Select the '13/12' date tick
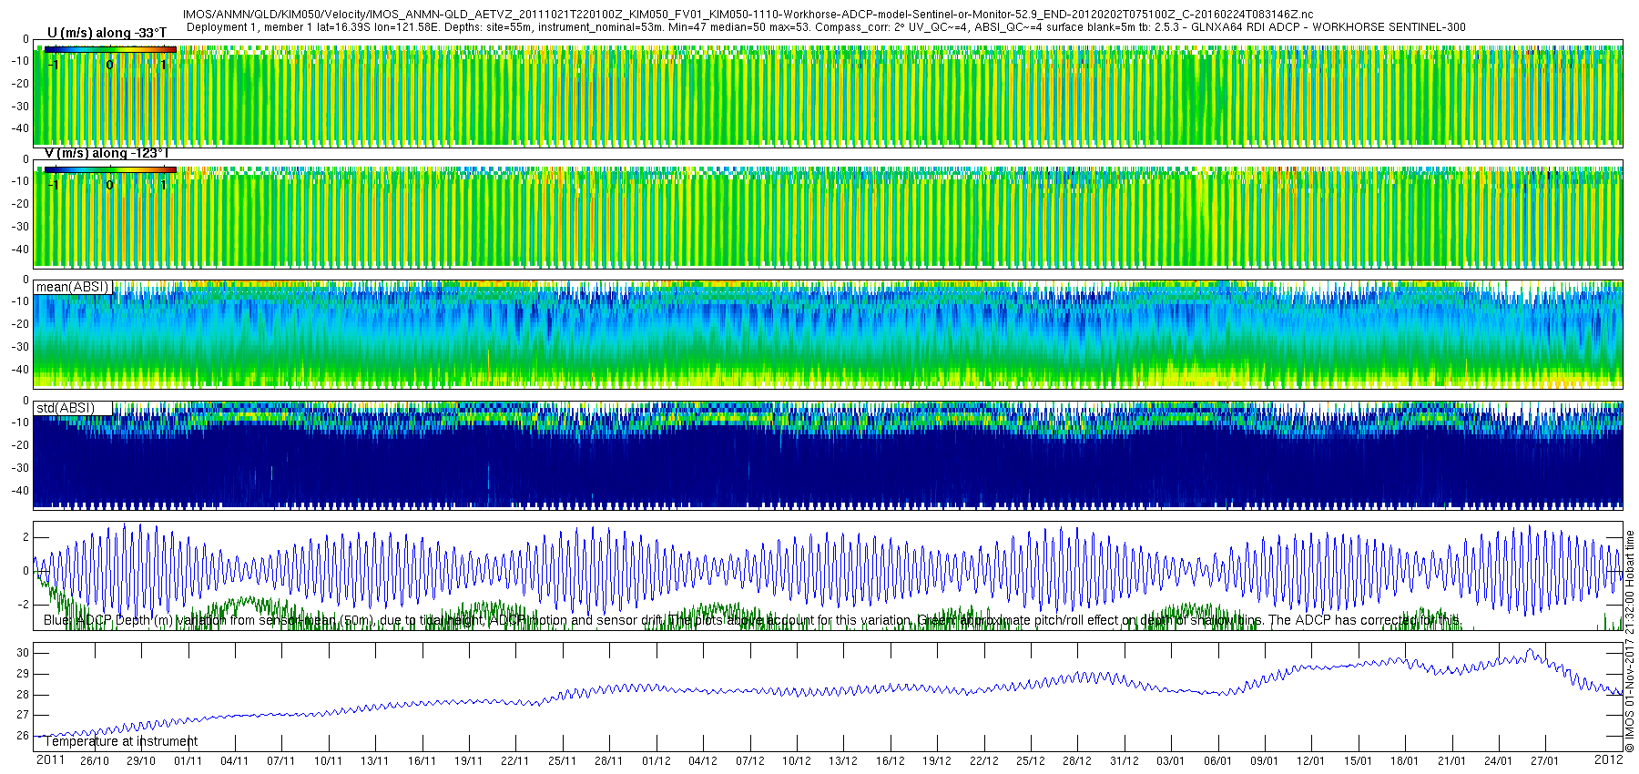This screenshot has width=1639, height=774. [843, 761]
